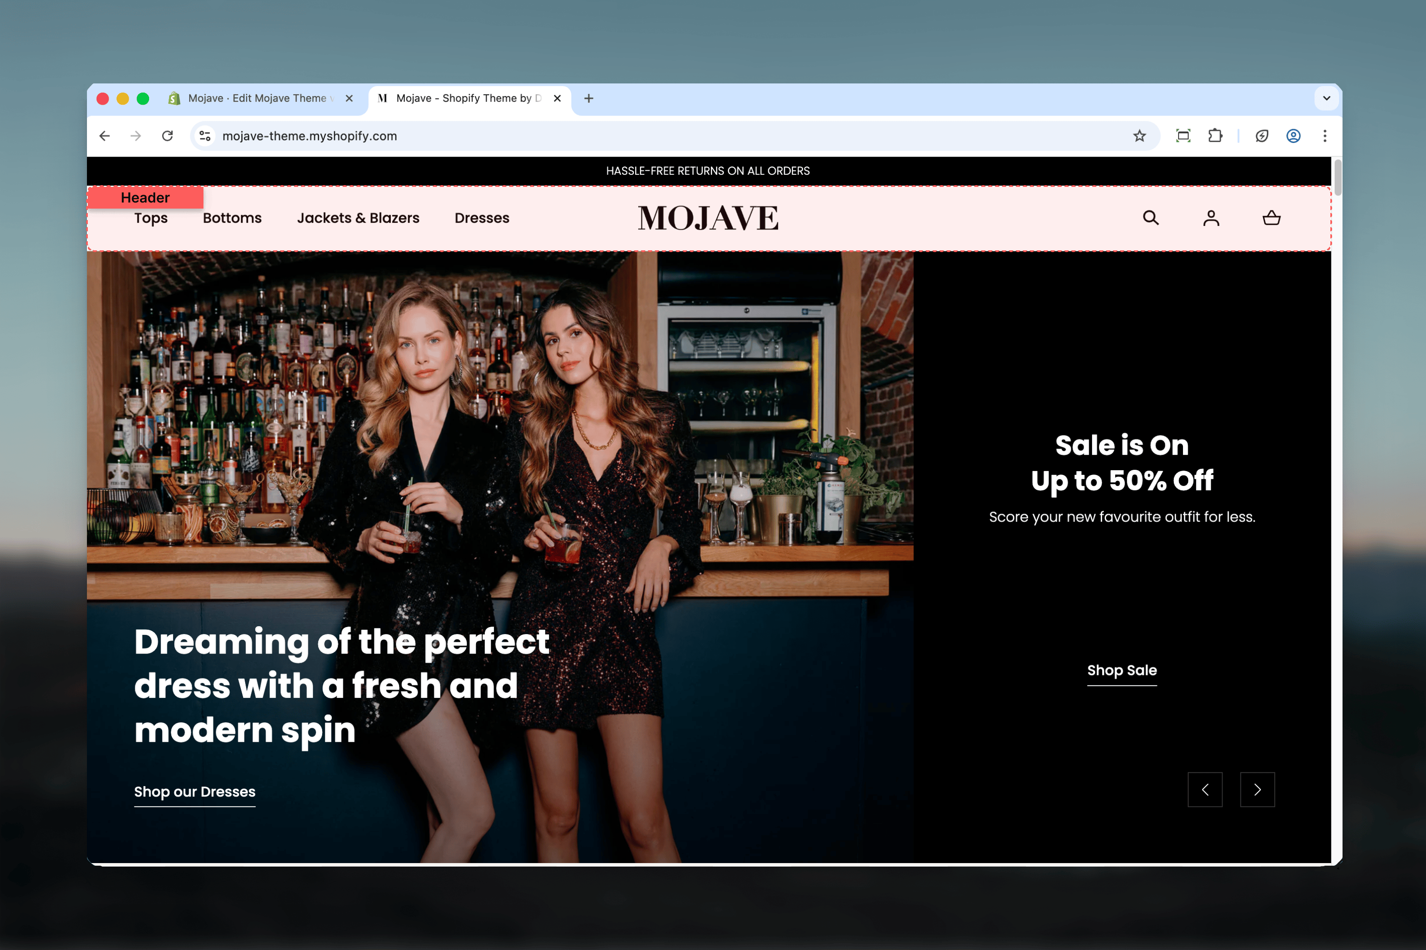1426x950 pixels.
Task: Click the Sale is On heading
Action: click(x=1122, y=463)
